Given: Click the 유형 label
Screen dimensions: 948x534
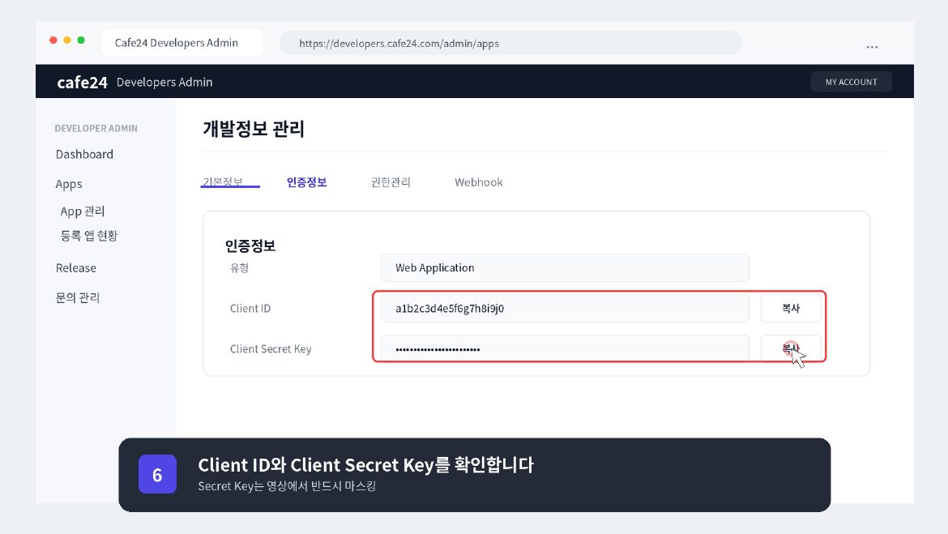Looking at the screenshot, I should click(x=239, y=268).
